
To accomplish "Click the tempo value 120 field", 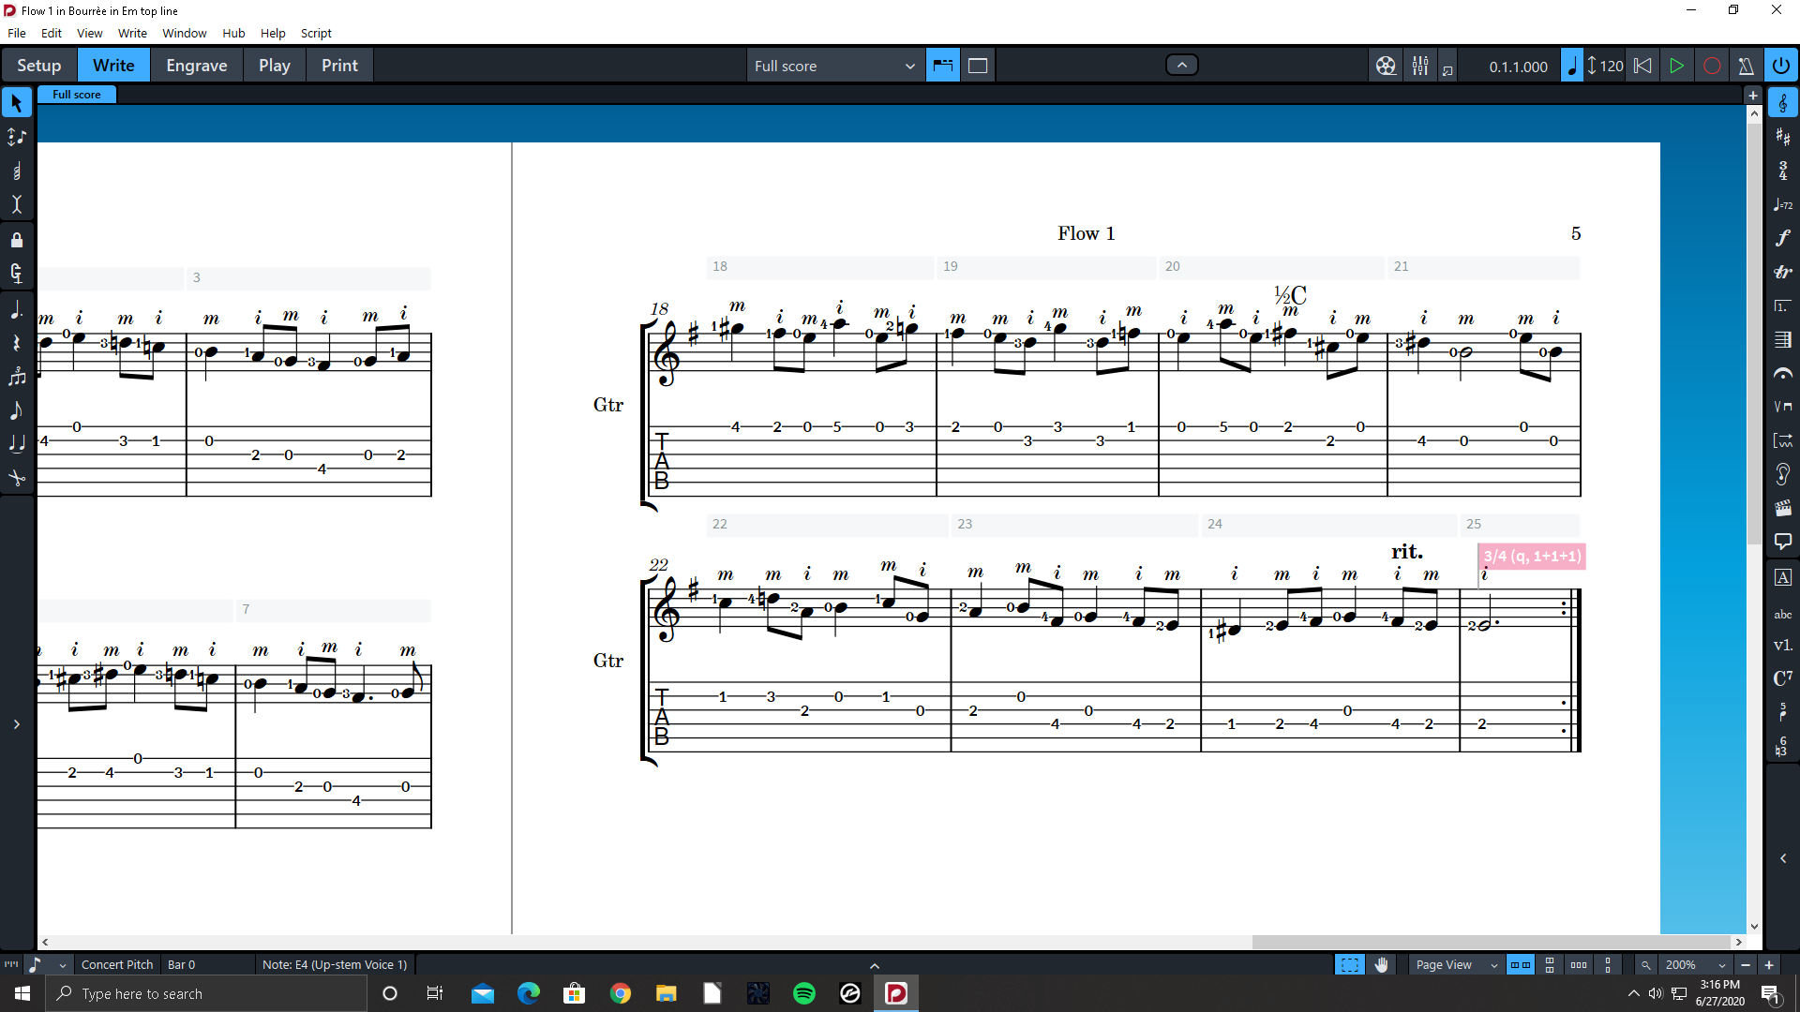I will (1611, 66).
